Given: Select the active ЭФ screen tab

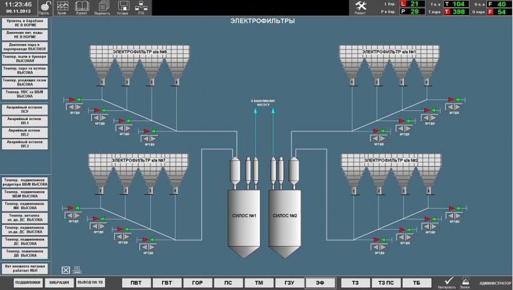Looking at the screenshot, I should pos(320,283).
